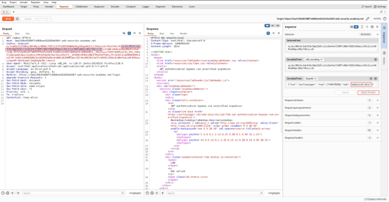The image size is (389, 202).
Task: Expand Request query parameters section
Action: click(x=378, y=108)
